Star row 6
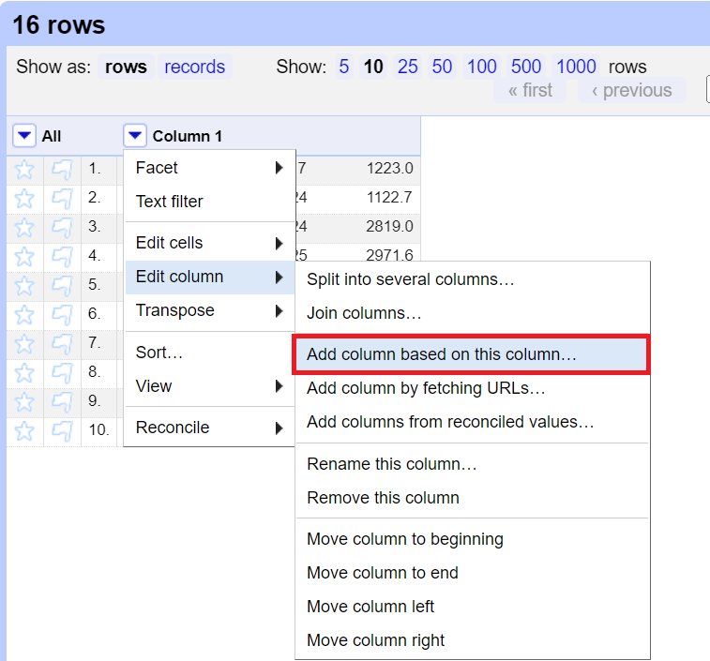Image resolution: width=710 pixels, height=661 pixels. [24, 315]
